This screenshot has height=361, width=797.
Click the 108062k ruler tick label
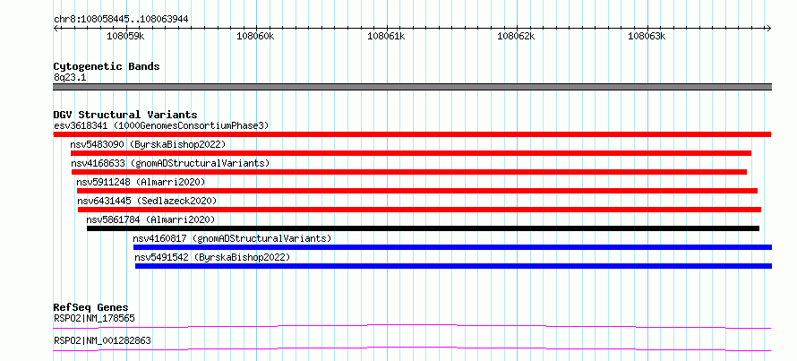coord(517,36)
